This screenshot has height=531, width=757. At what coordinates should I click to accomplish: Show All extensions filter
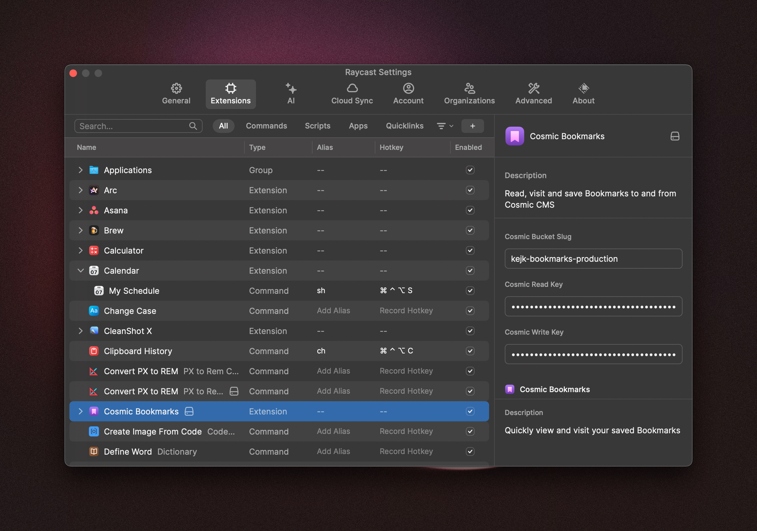click(x=223, y=126)
